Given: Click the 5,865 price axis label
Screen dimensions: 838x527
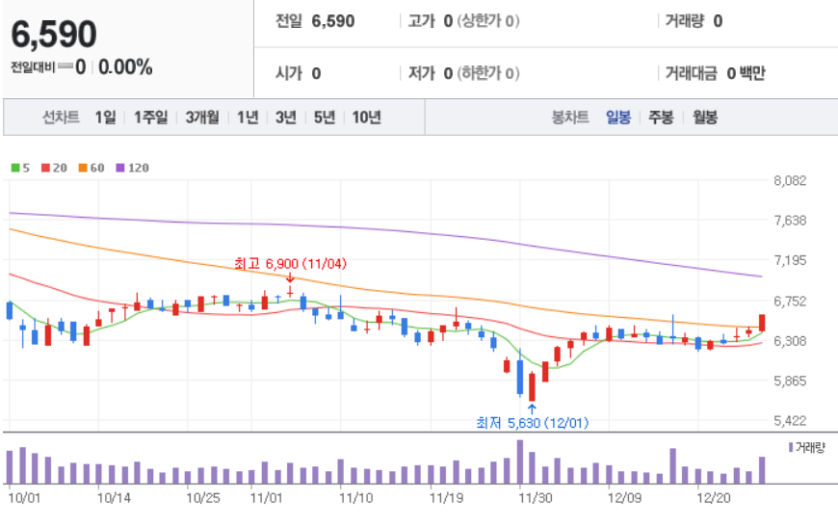Looking at the screenshot, I should pos(790,382).
